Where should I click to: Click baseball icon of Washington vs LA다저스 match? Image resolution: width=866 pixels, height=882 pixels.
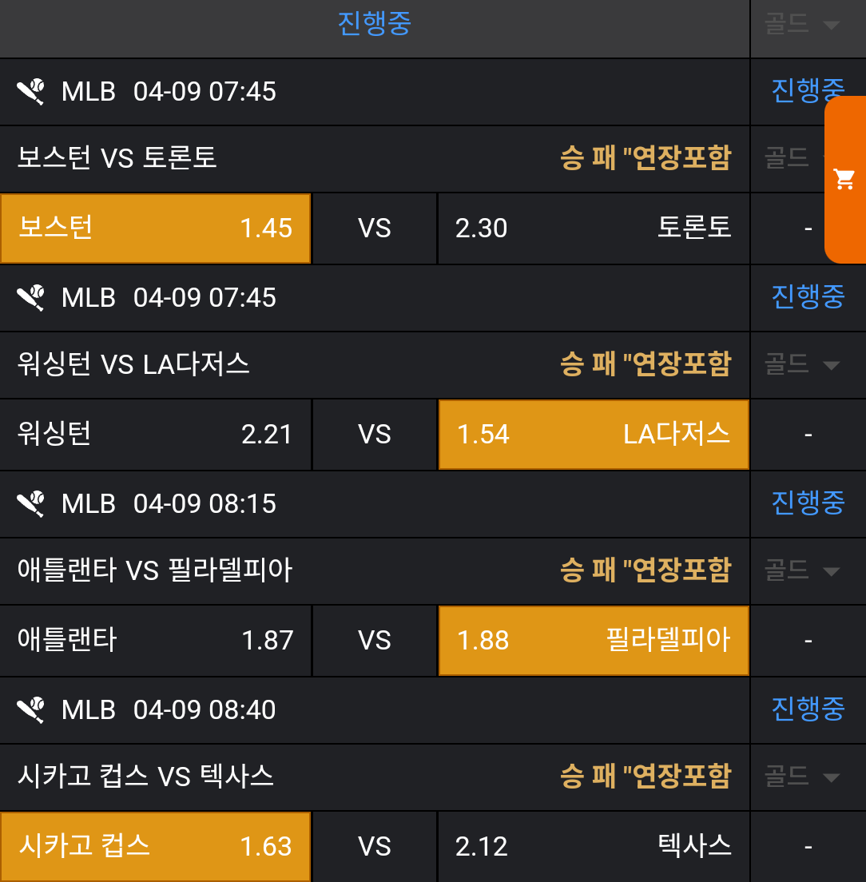31,298
